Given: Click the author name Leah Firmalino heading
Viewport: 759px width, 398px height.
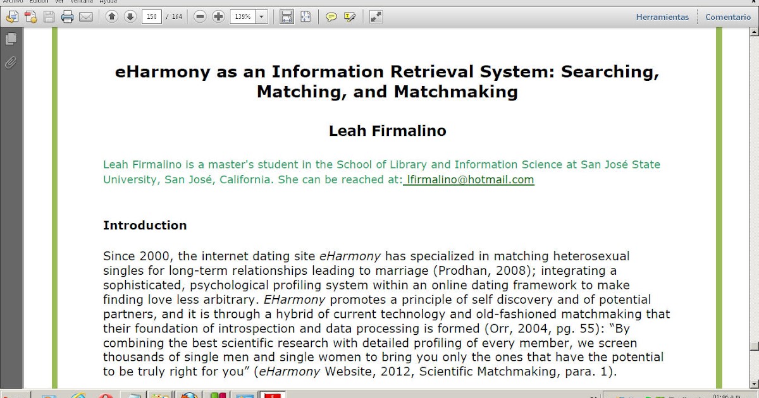Looking at the screenshot, I should coord(388,131).
